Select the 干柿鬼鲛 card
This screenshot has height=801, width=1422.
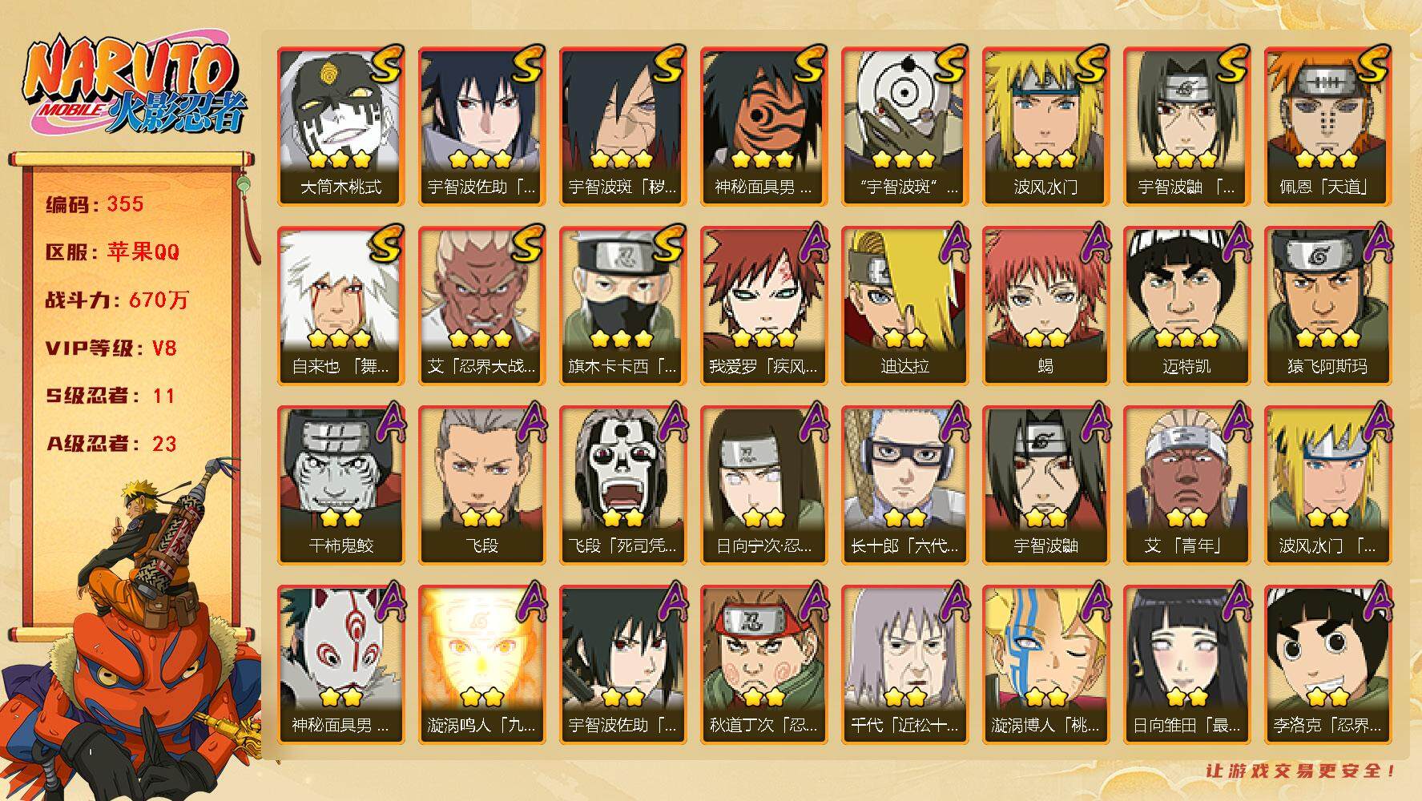tap(341, 485)
